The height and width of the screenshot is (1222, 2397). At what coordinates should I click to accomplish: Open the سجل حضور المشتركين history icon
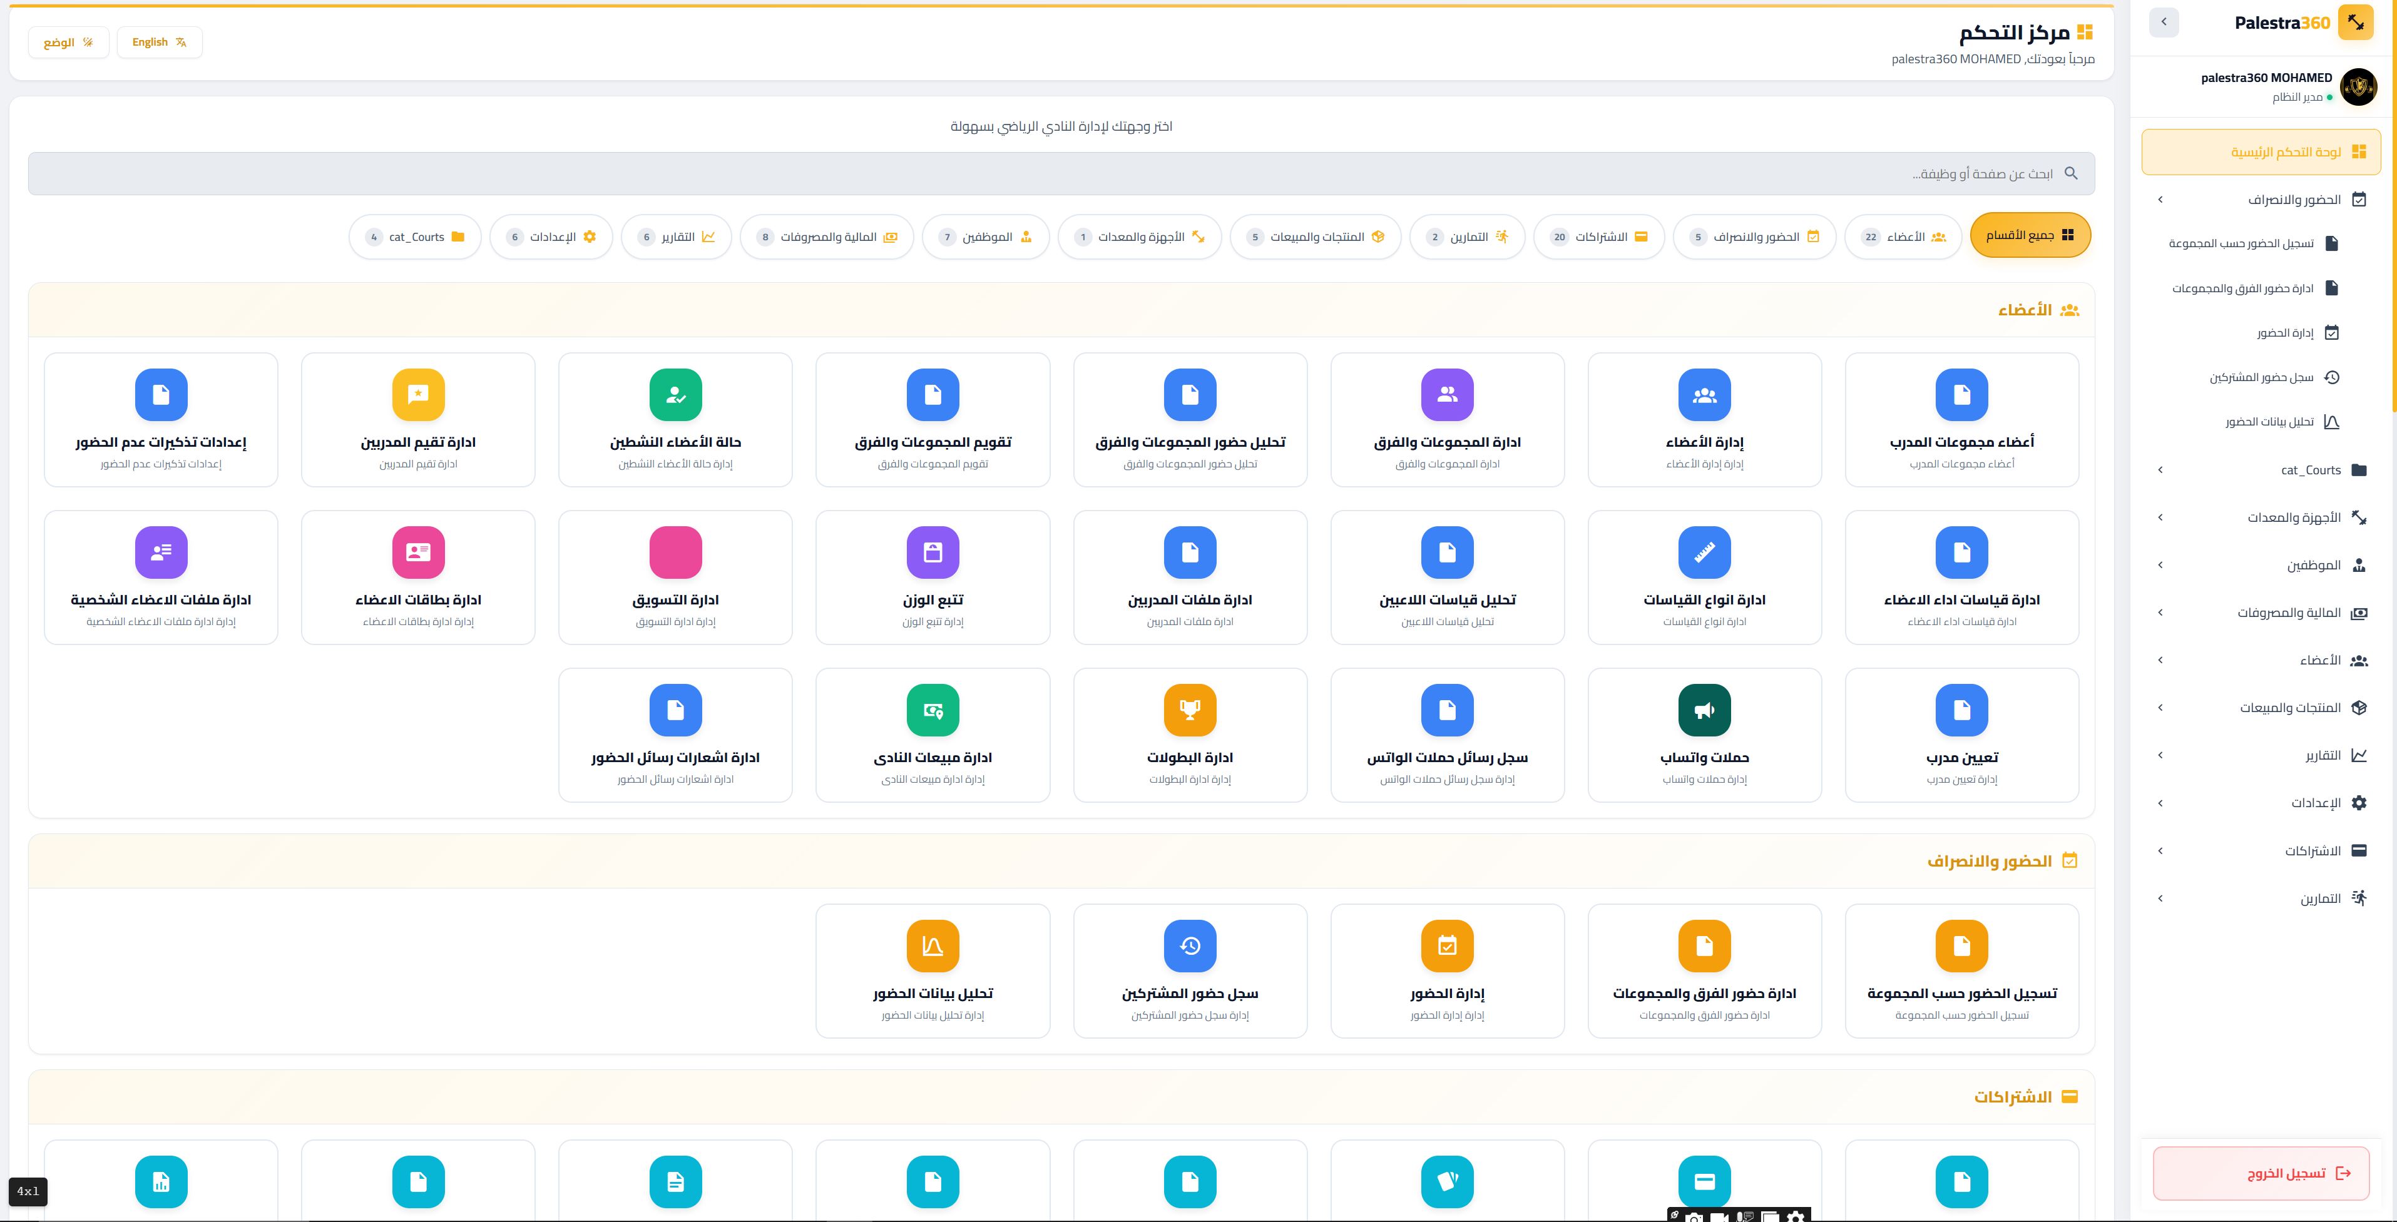(x=1189, y=946)
